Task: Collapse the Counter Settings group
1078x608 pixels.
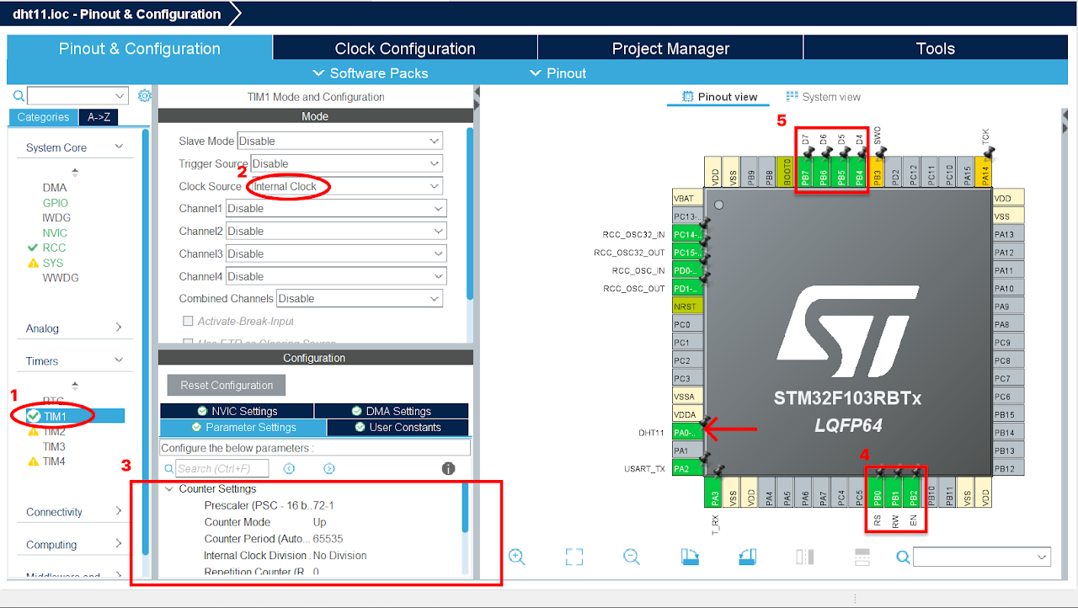Action: point(169,488)
